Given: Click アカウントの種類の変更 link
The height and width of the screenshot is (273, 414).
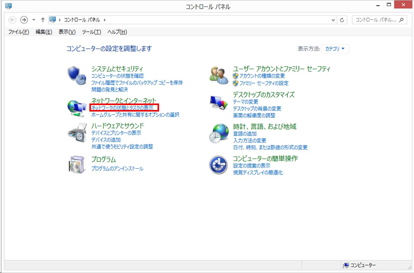Looking at the screenshot, I should click(262, 76).
